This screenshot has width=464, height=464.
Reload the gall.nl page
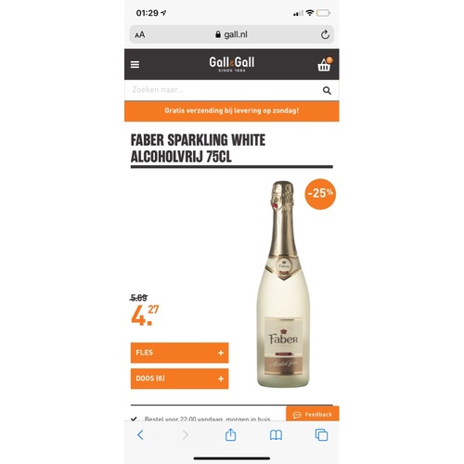coord(325,34)
